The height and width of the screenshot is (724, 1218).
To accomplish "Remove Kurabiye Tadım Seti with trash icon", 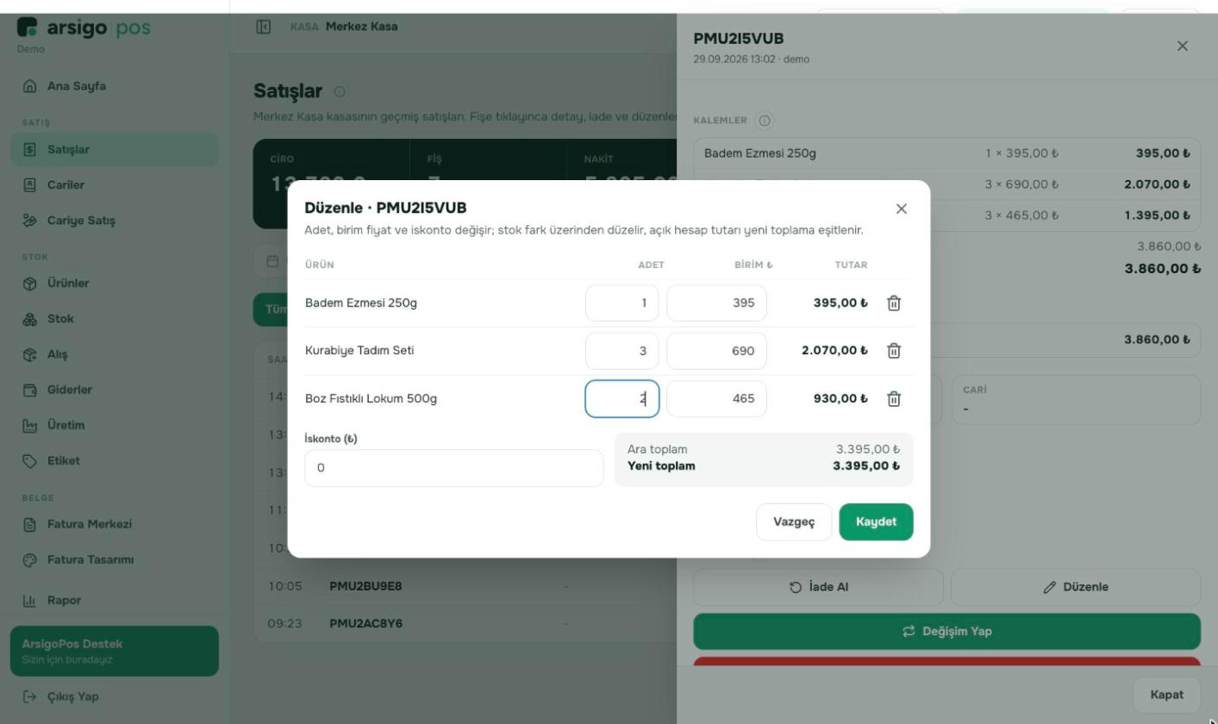I will [894, 351].
